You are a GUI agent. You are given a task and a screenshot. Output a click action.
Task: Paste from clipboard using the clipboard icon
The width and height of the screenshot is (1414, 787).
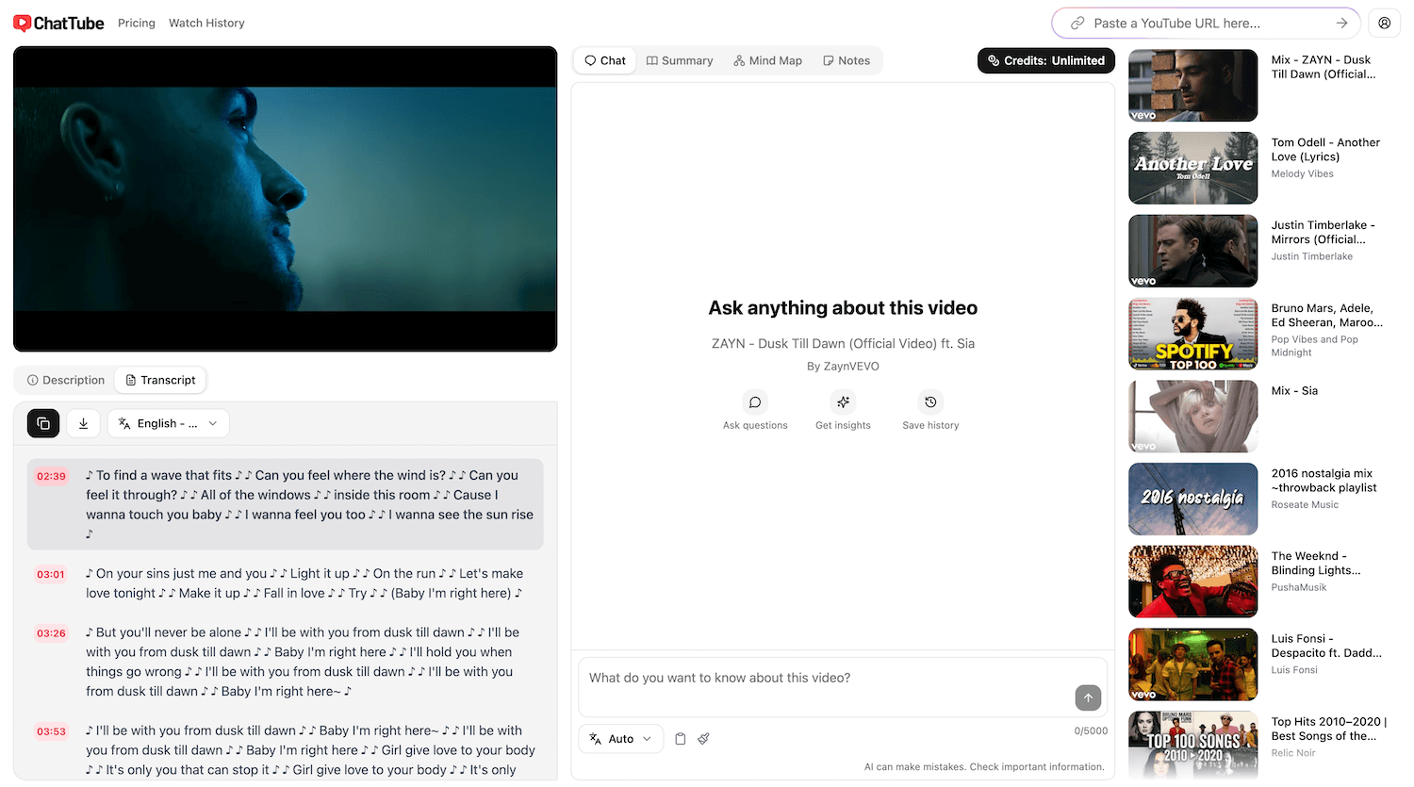coord(681,738)
